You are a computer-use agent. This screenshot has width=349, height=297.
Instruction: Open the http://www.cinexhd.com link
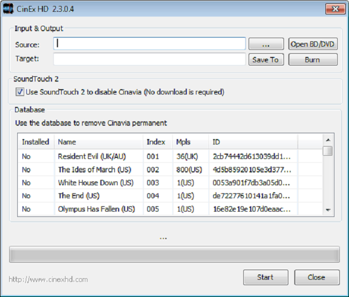click(x=48, y=279)
